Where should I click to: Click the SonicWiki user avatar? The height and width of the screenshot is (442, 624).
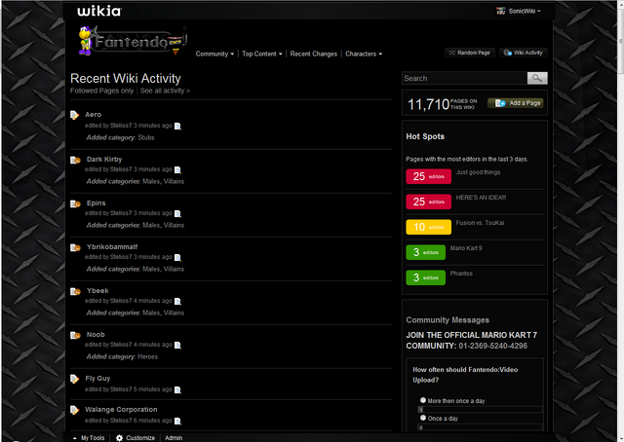(500, 11)
